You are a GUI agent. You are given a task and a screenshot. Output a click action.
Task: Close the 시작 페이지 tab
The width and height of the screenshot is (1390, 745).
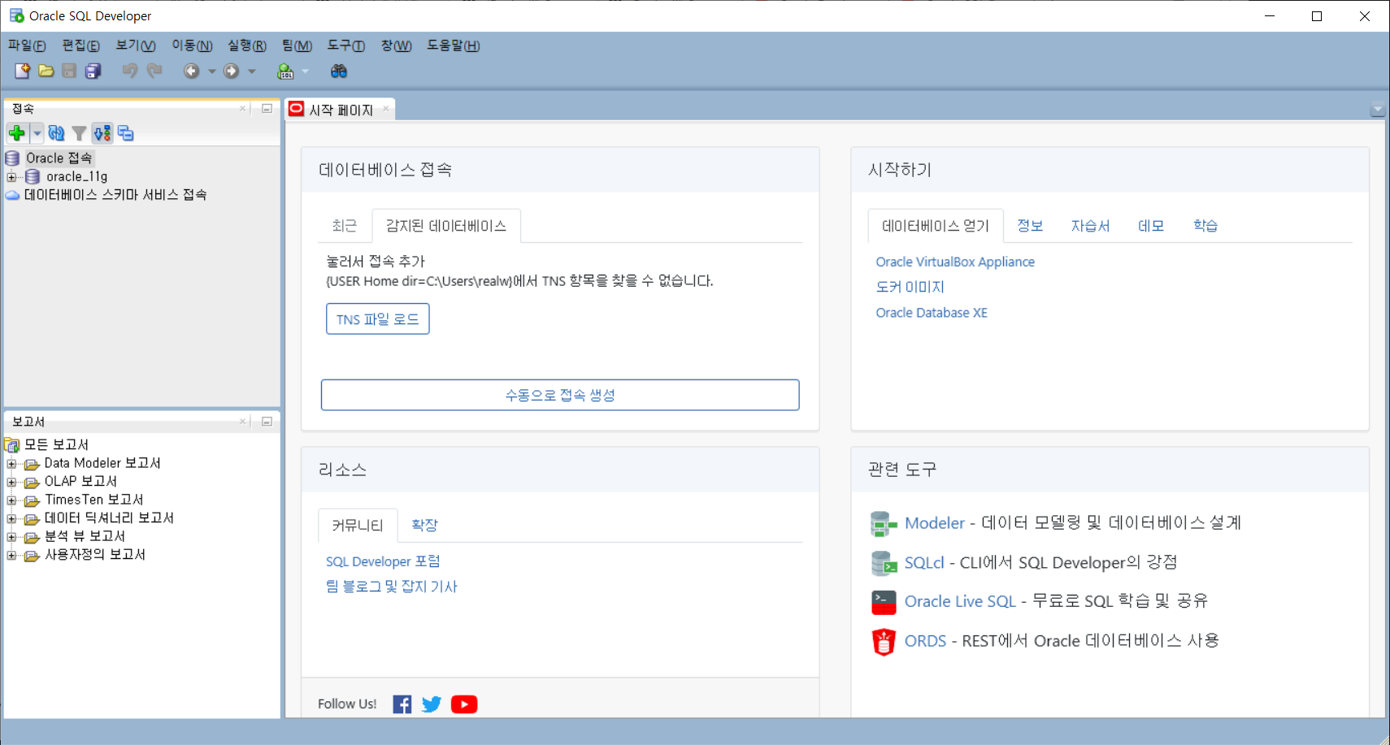[x=386, y=109]
